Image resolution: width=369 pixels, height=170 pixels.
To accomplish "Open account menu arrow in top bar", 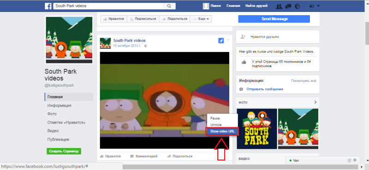I will point(318,6).
